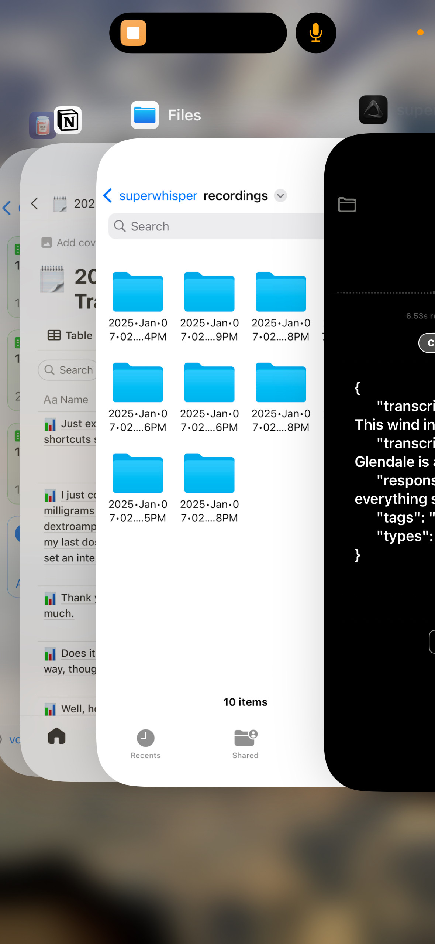Screen dimensions: 435x944
Task: Tap the chart icon on 'Just ex' row
Action: [50, 424]
